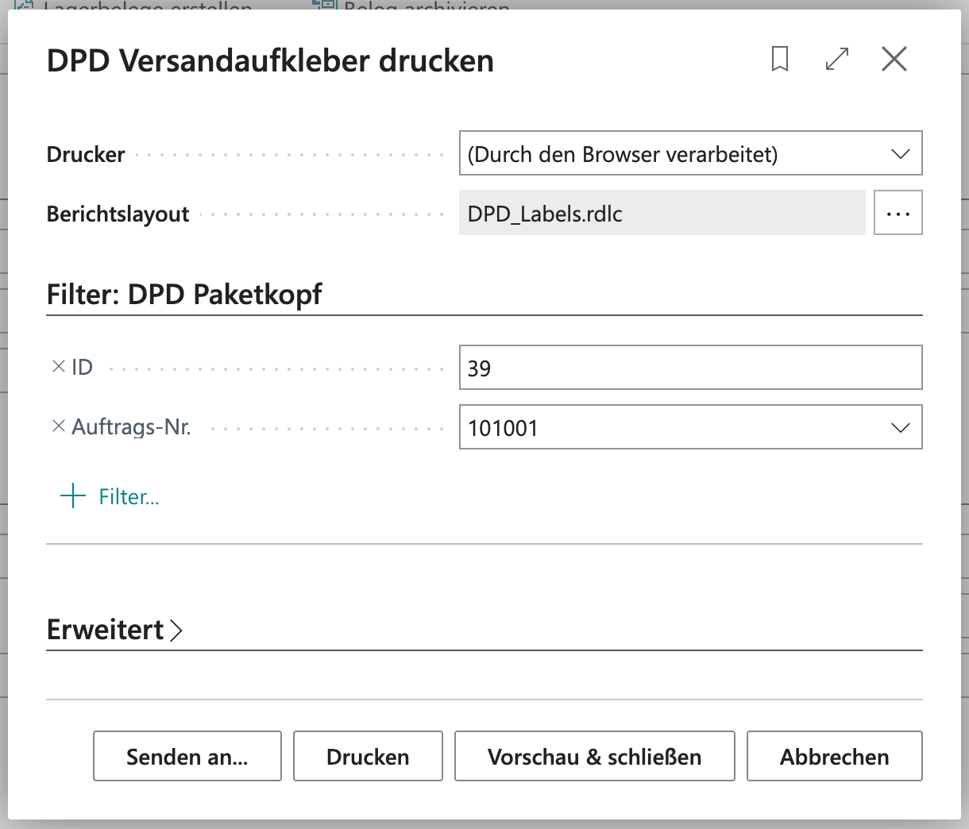Viewport: 969px width, 829px height.
Task: Open the Auftrags-Nr. dropdown arrow
Action: pos(900,428)
